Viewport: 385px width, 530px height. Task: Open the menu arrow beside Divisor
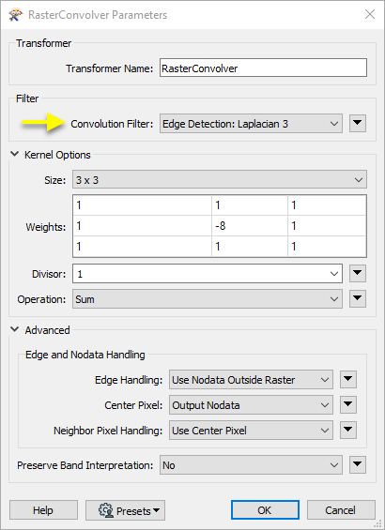click(x=358, y=273)
